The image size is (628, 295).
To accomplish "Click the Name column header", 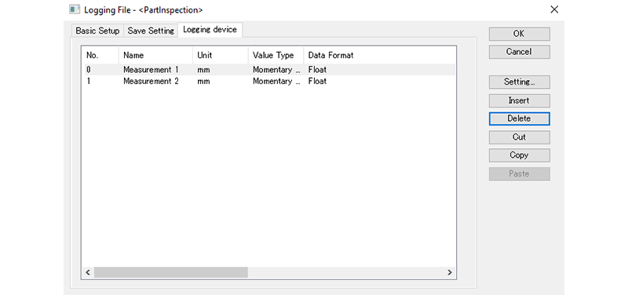I will point(155,55).
